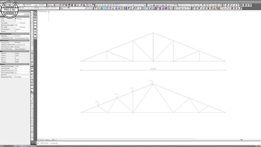The height and width of the screenshot is (147, 261).
Task: Switch to the Модель tab
Action: click(x=48, y=140)
